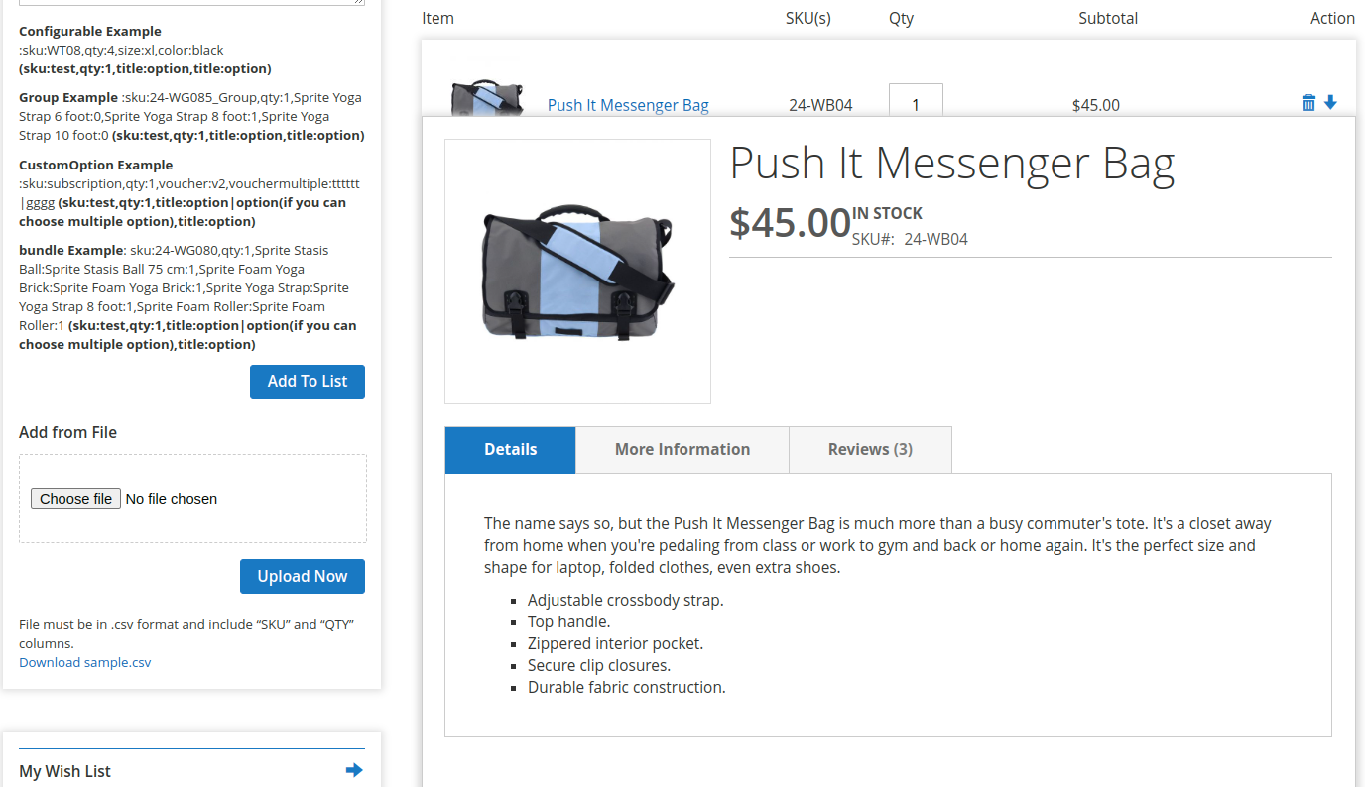
Task: Click the Push It Messenger Bag popup title
Action: [x=951, y=164]
